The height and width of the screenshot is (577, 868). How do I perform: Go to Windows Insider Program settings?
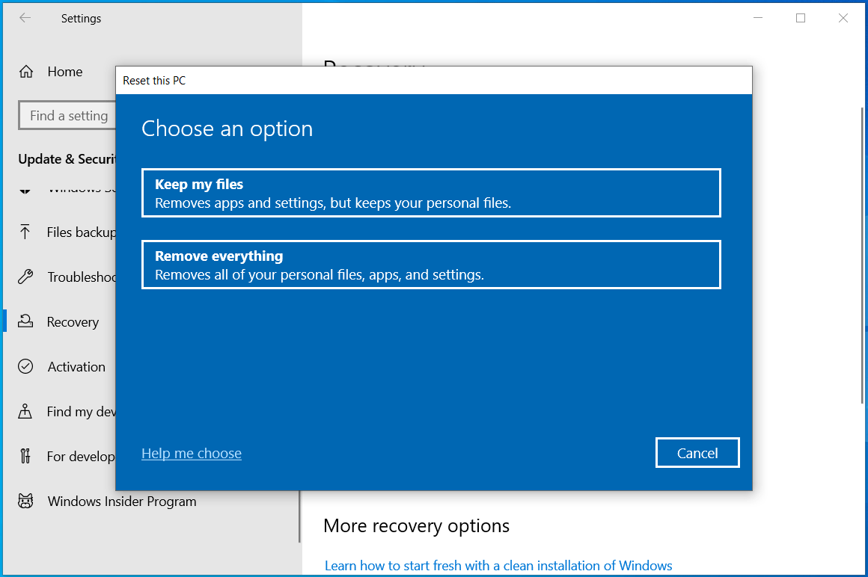tap(120, 501)
